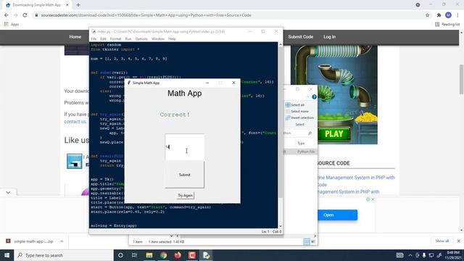Click IDLE editor scrollbar up arrow
The image size is (464, 261).
[x=281, y=44]
